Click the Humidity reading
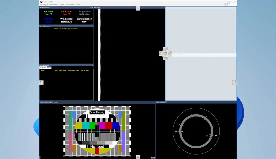The width and height of the screenshot is (276, 159). pos(49,20)
